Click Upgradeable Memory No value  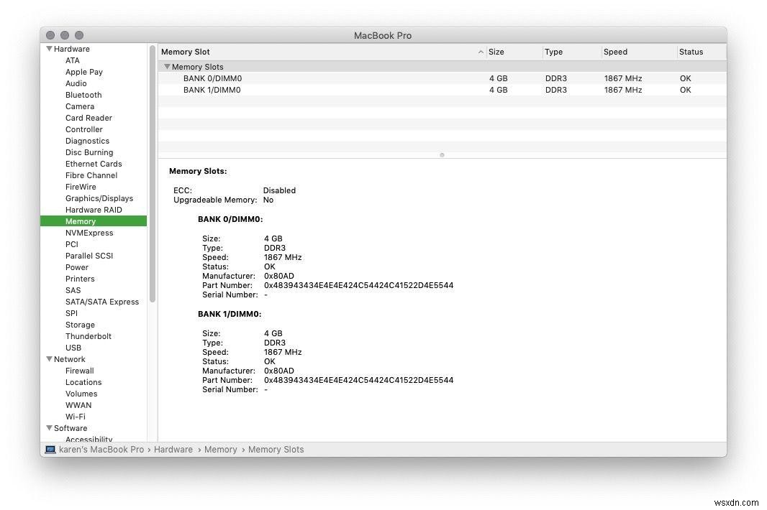(268, 200)
